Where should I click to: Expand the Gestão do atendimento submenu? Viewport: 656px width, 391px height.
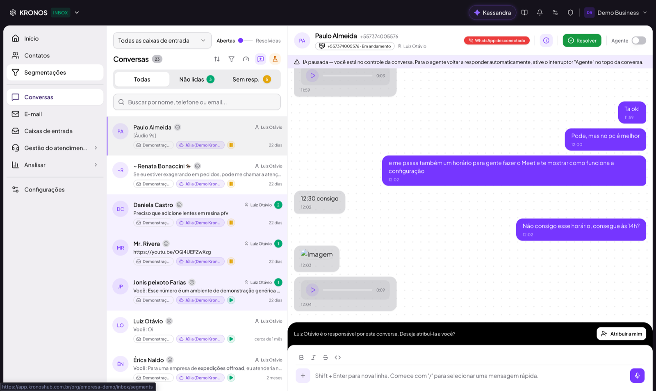(x=96, y=148)
